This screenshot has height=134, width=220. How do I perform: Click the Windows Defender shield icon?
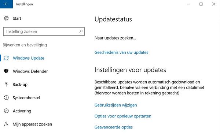pos(6,71)
